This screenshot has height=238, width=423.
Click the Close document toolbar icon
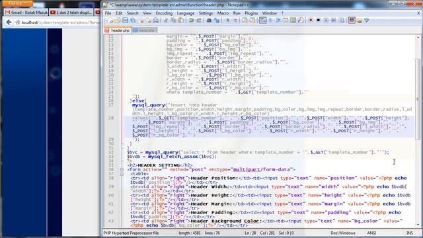141,20
